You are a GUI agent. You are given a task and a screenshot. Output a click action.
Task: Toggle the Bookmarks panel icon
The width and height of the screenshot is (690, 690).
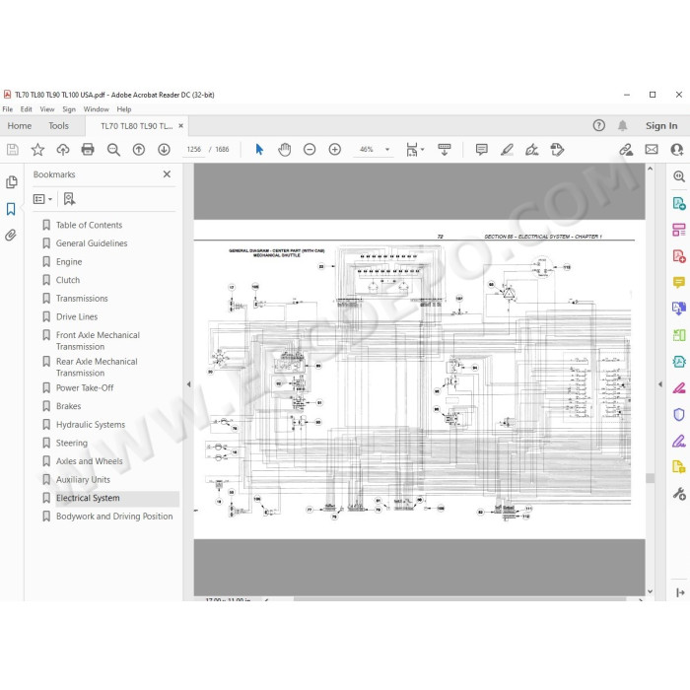[11, 209]
